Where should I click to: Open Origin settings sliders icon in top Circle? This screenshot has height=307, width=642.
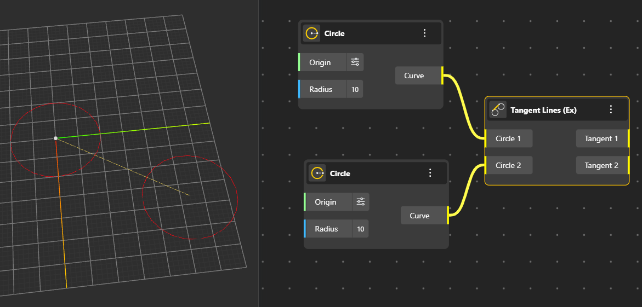tap(355, 62)
